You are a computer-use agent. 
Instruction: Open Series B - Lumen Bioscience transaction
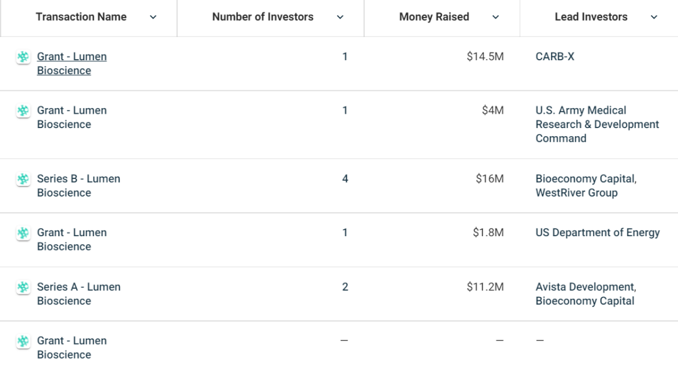(78, 186)
